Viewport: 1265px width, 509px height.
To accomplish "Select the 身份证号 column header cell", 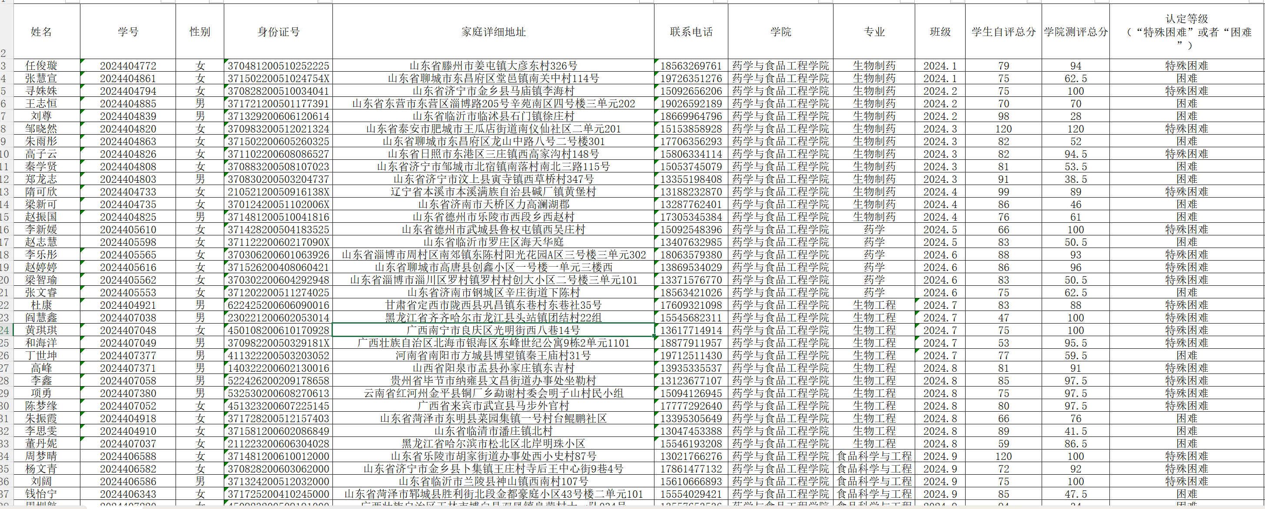I will point(278,32).
